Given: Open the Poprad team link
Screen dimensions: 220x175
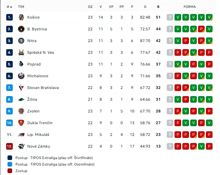Looking at the screenshot, I should pos(34,64).
